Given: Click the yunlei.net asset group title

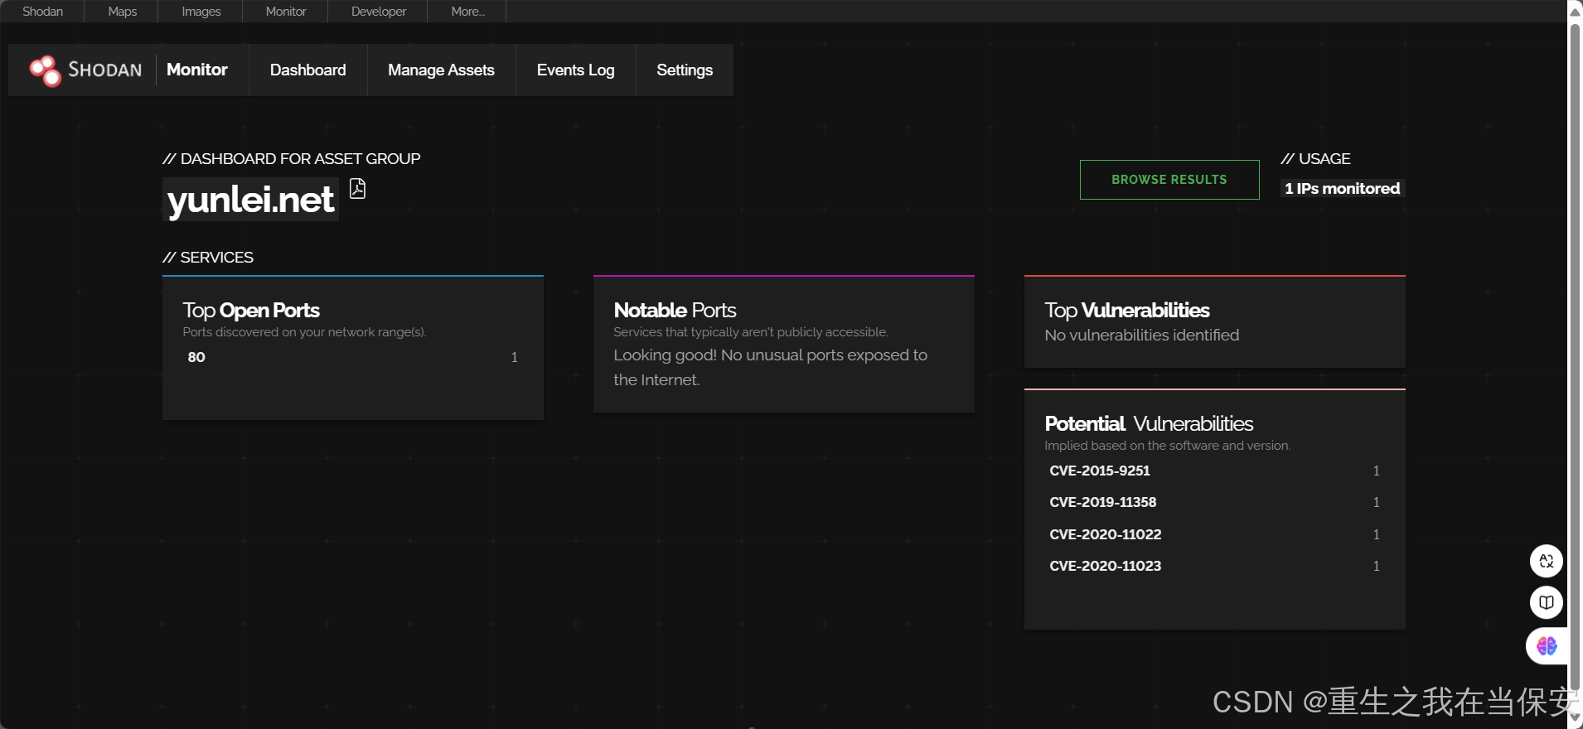Looking at the screenshot, I should 250,200.
